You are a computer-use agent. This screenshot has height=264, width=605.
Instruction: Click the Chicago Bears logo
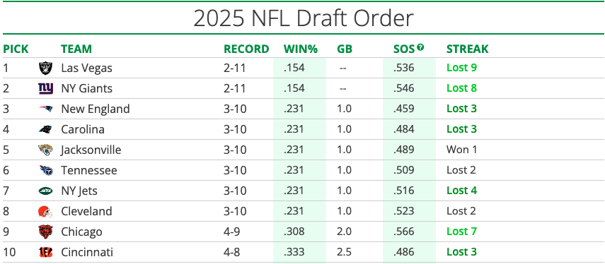(x=45, y=232)
